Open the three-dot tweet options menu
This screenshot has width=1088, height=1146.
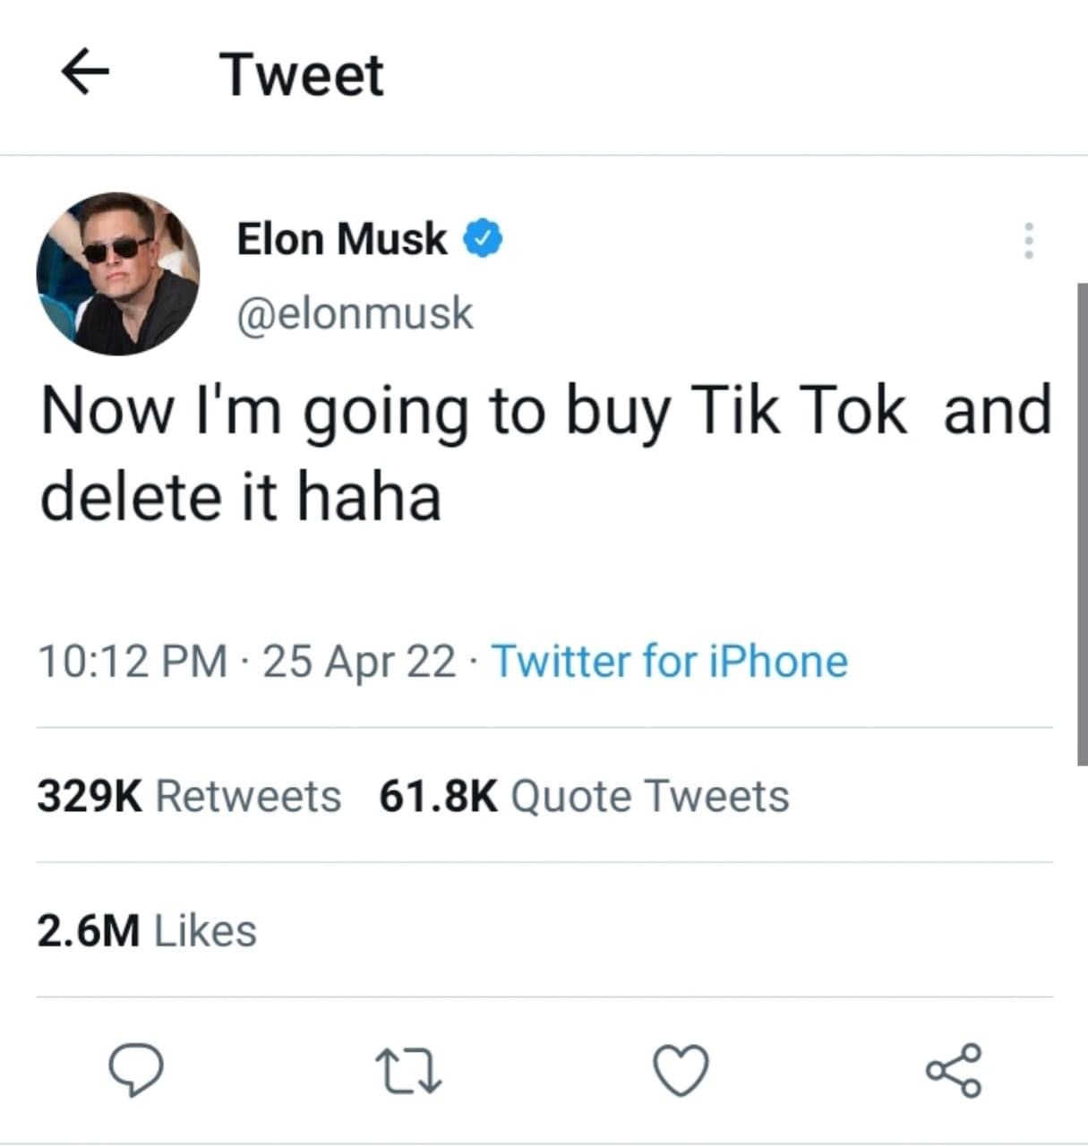(x=1029, y=241)
